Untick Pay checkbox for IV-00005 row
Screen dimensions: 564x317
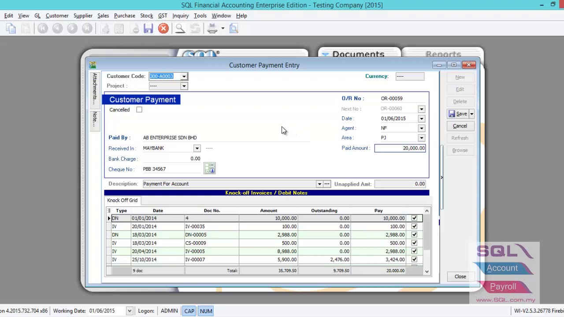pos(414,251)
